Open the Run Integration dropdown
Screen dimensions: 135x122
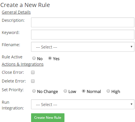point(83,104)
